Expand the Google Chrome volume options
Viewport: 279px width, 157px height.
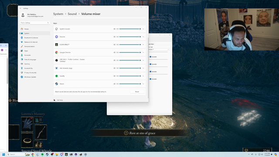143,52
